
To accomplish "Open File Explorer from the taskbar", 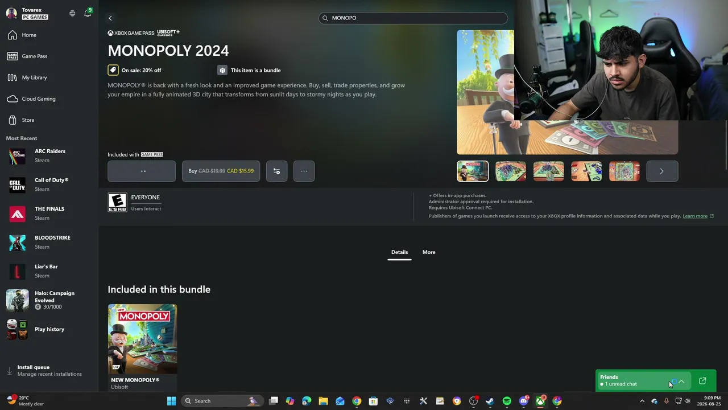I will [323, 401].
